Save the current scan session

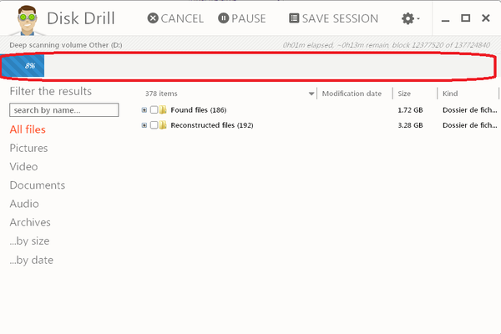333,18
